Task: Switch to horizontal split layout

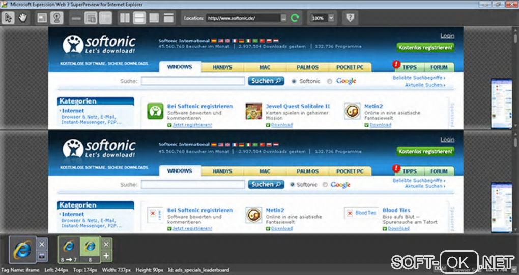Action: [139, 18]
